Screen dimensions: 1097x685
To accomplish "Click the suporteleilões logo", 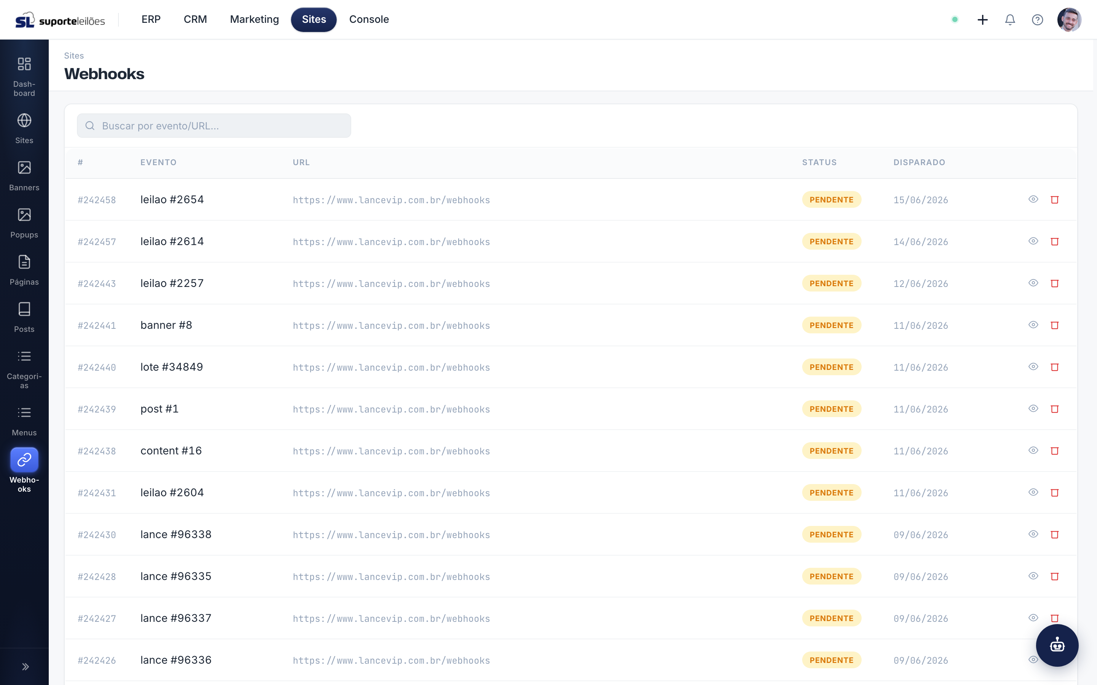I will [x=60, y=20].
